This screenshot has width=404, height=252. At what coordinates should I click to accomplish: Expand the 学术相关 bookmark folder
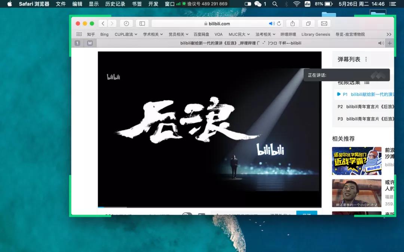coord(153,34)
